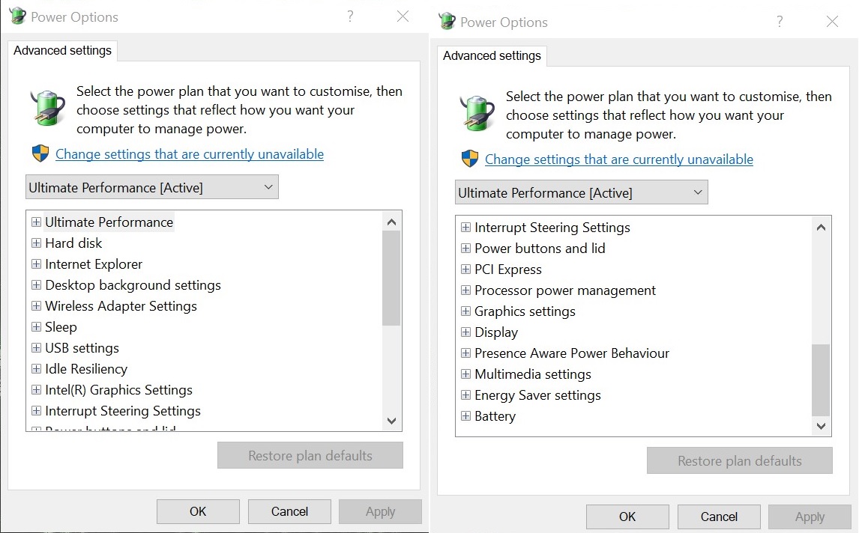Screen dimensions: 859x533
Task: Click scrollbar thumb in right settings list
Action: [821, 380]
